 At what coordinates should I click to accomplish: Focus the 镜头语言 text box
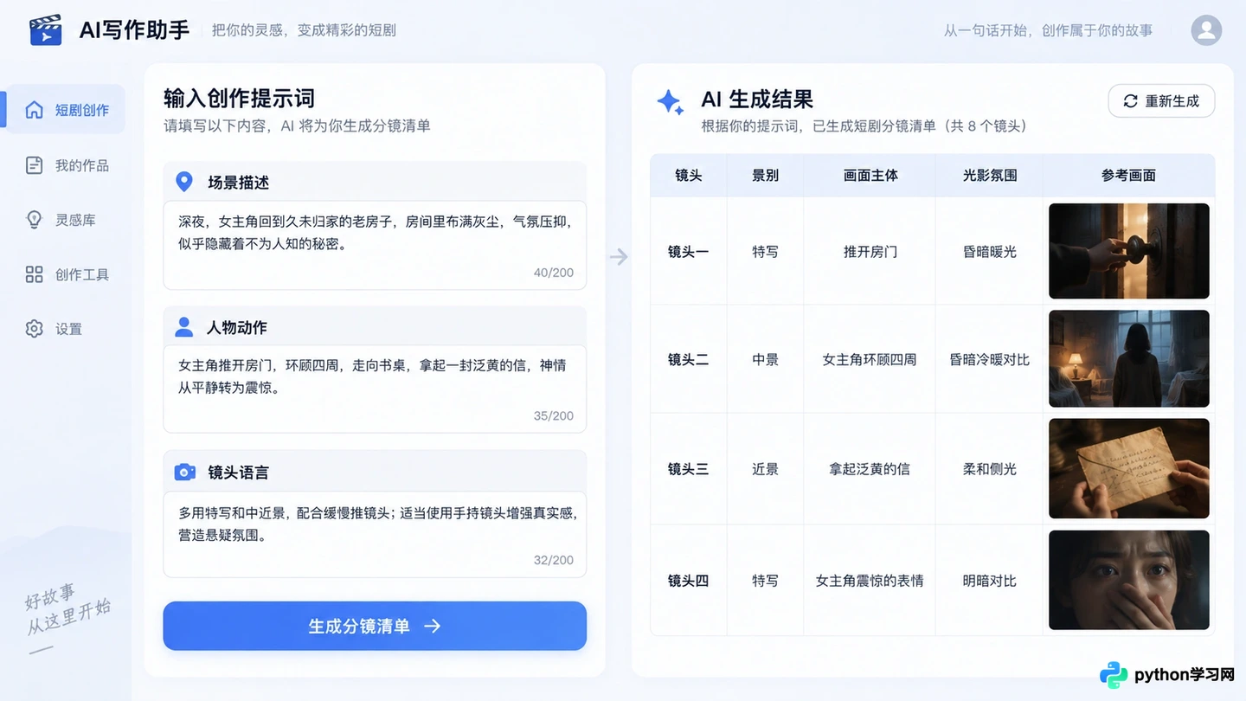pos(375,534)
